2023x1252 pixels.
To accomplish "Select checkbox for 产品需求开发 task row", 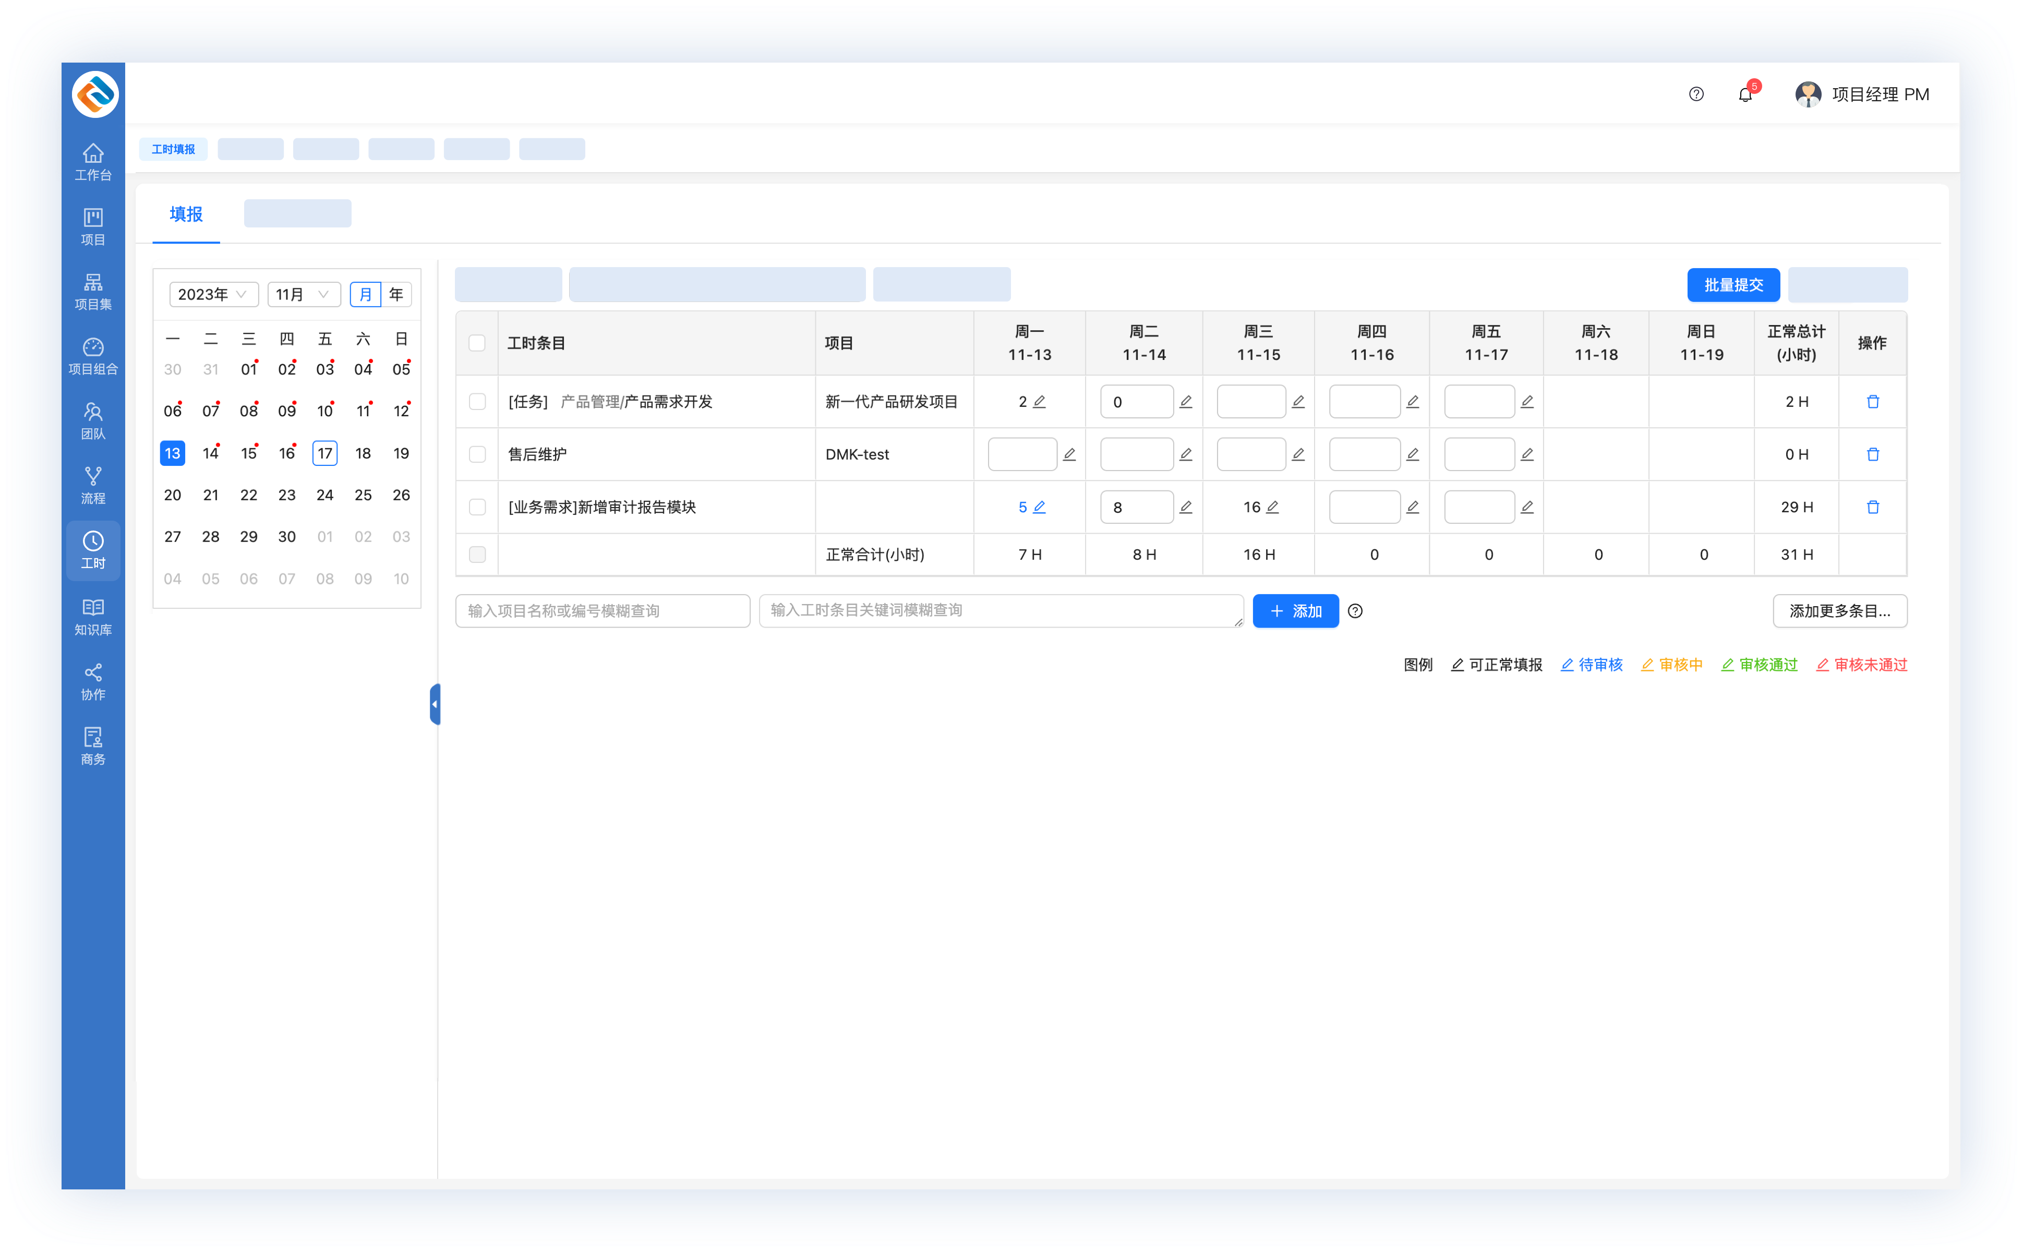I will pyautogui.click(x=477, y=402).
